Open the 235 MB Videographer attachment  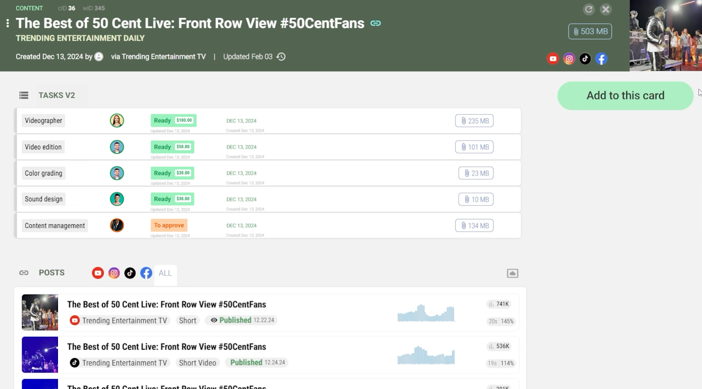[474, 121]
